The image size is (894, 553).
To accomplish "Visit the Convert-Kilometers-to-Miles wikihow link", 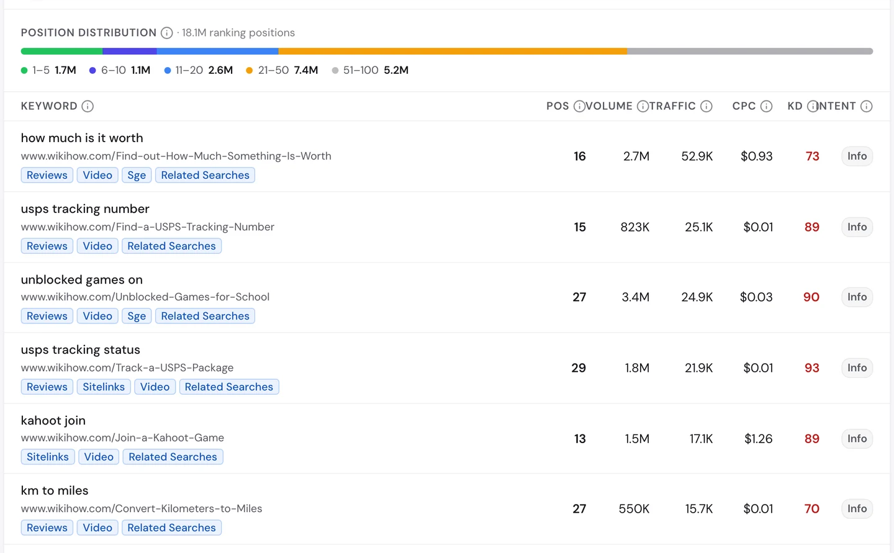I will click(x=142, y=509).
